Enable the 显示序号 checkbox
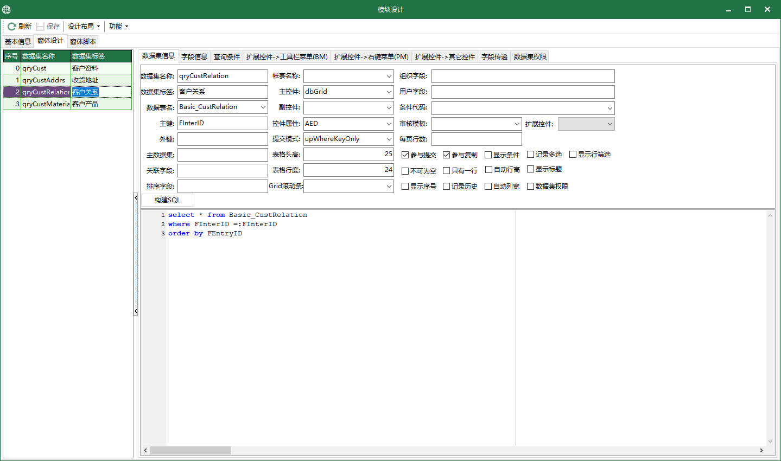The image size is (781, 461). (x=405, y=186)
